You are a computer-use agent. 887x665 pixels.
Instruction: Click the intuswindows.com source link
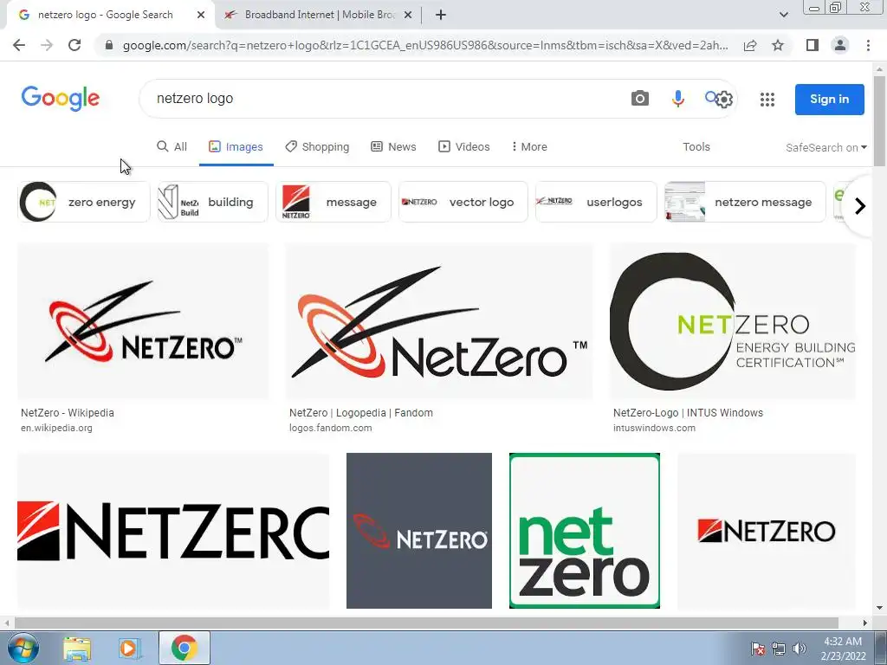654,428
